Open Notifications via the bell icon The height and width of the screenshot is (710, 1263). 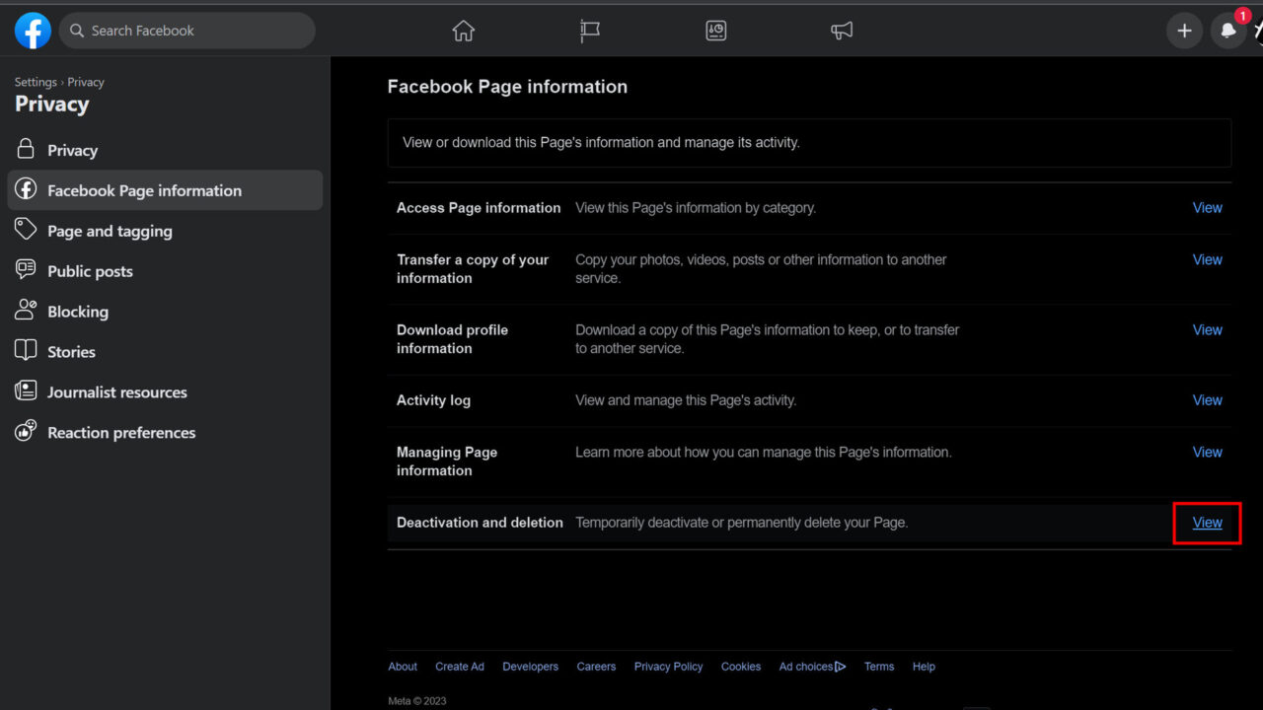[1227, 31]
